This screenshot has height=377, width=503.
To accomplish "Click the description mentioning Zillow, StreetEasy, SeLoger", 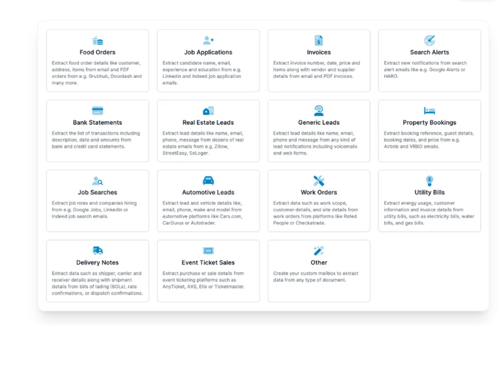I will pyautogui.click(x=203, y=143).
